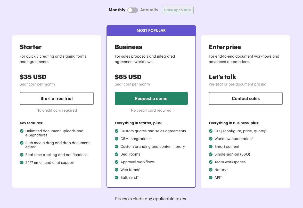Click the checkmark beside Unlimited document uploads
Image resolution: width=303 pixels, height=208 pixels.
[x=22, y=131]
